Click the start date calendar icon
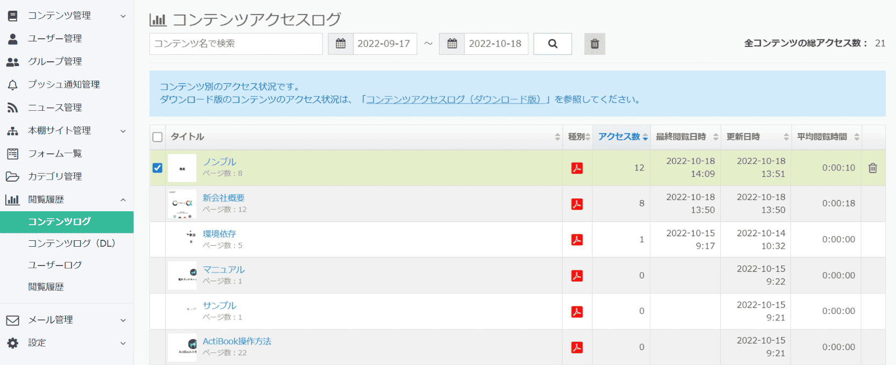 tap(340, 44)
